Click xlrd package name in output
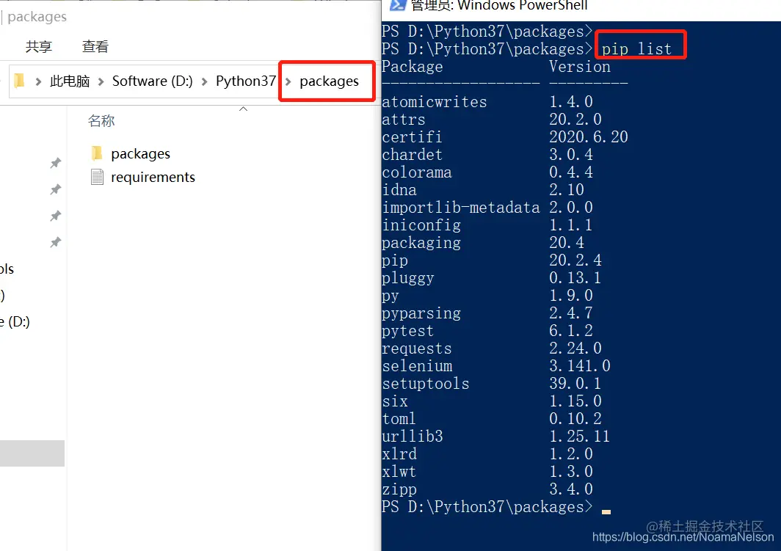This screenshot has width=781, height=551. (x=399, y=454)
